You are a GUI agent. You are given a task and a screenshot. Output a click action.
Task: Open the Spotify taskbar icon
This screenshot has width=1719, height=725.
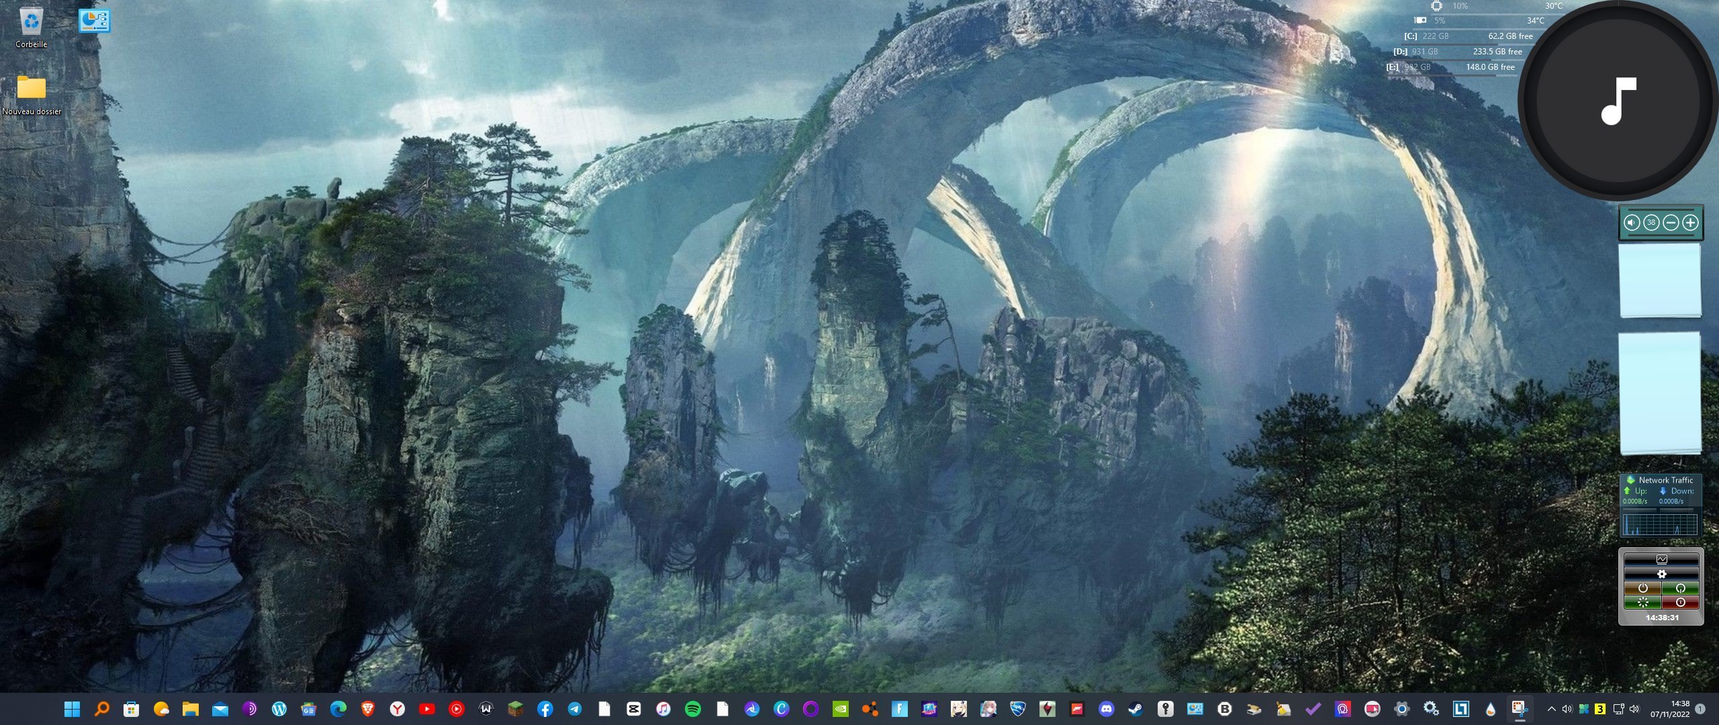point(693,709)
